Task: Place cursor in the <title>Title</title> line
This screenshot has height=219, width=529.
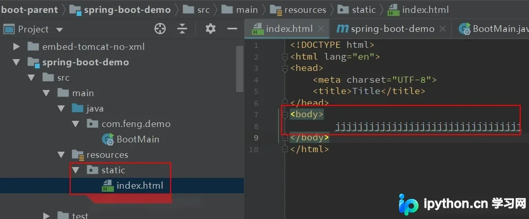Action: click(369, 91)
